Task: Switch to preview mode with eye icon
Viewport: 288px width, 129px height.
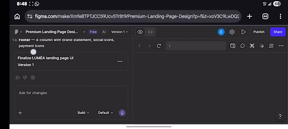Action: click(140, 32)
